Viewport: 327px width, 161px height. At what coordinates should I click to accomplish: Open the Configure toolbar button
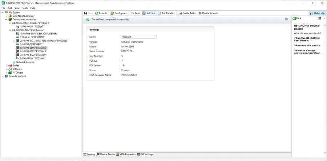119,13
